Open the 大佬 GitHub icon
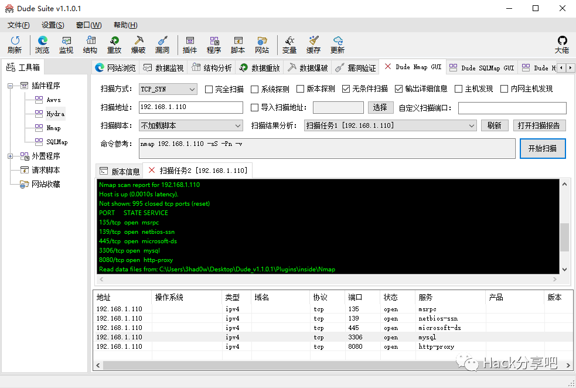Viewport: 576px width, 388px height. pyautogui.click(x=562, y=45)
